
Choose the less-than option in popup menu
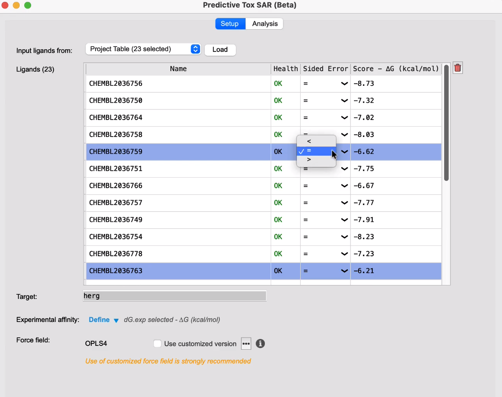click(x=316, y=141)
